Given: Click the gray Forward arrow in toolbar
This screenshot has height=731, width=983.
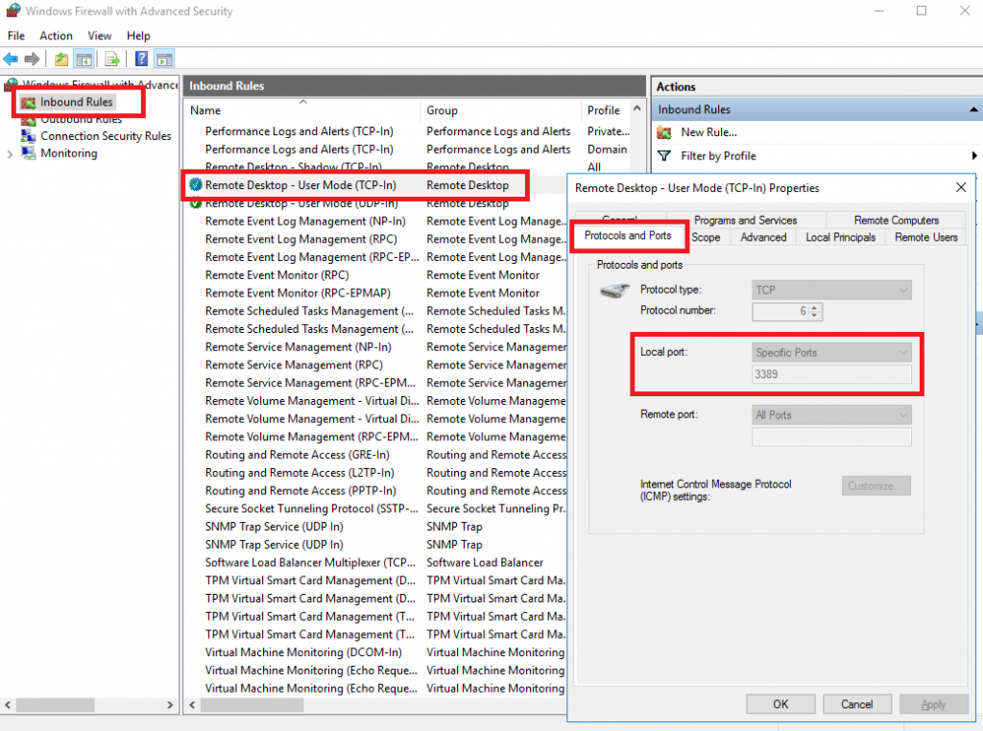Looking at the screenshot, I should 32,59.
